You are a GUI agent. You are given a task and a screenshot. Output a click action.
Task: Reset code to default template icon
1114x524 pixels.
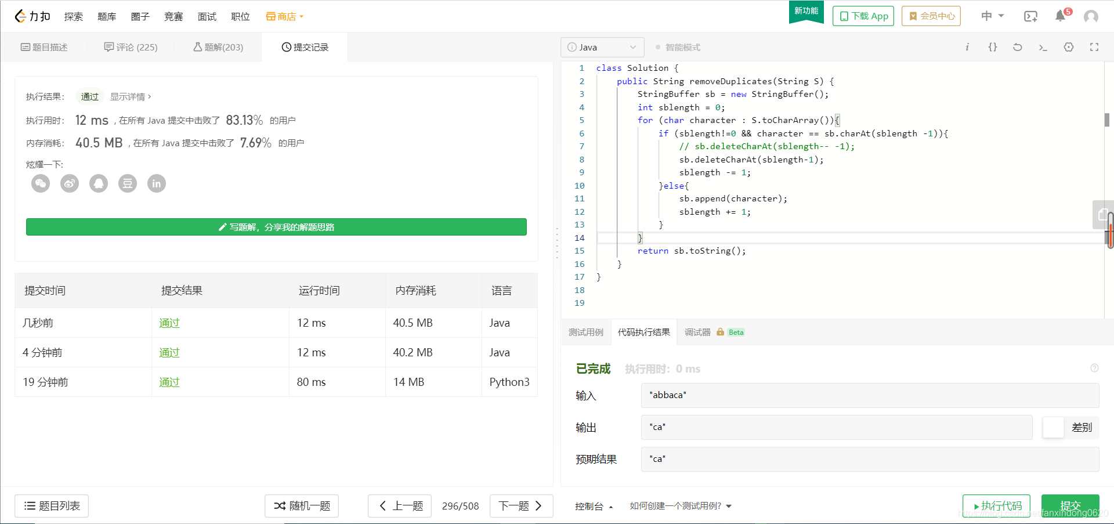[1018, 47]
